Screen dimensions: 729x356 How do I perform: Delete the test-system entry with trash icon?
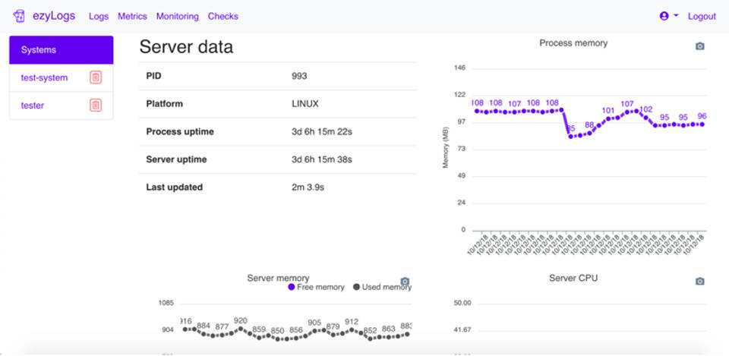pyautogui.click(x=96, y=77)
